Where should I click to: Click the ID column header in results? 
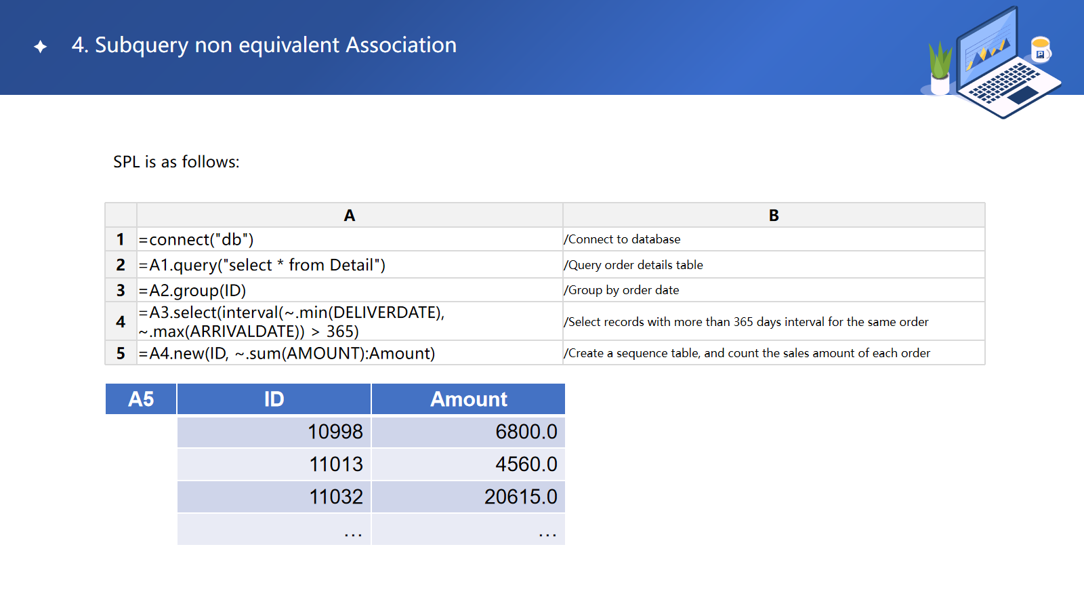tap(274, 399)
